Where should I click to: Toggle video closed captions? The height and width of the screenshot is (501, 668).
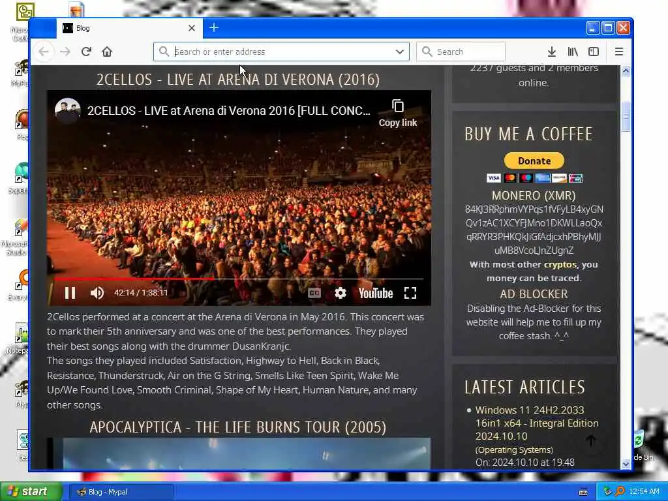point(314,293)
